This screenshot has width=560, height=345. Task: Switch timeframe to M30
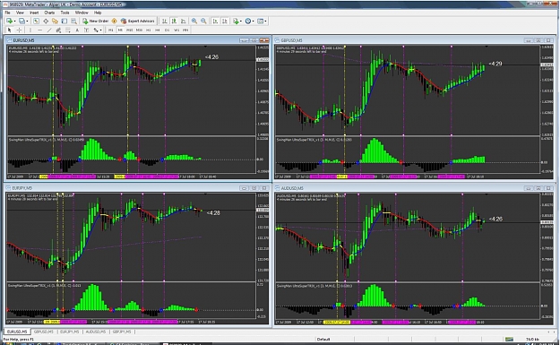tap(139, 30)
